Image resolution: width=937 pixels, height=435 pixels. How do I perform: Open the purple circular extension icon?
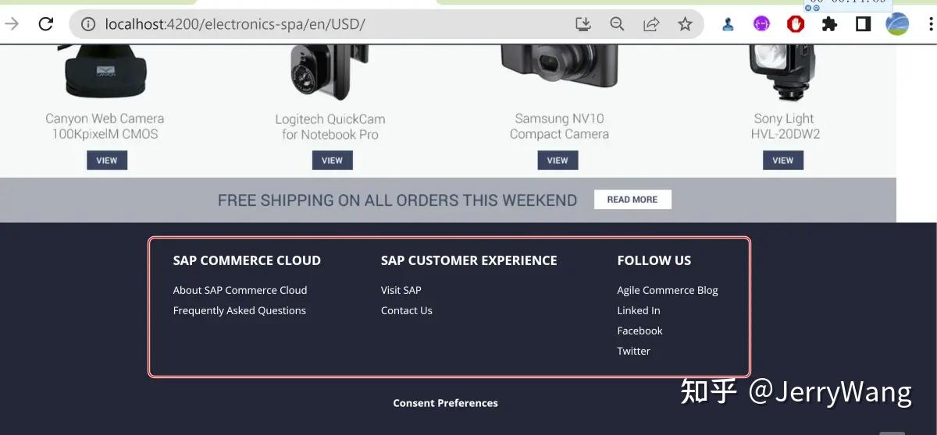pyautogui.click(x=761, y=24)
